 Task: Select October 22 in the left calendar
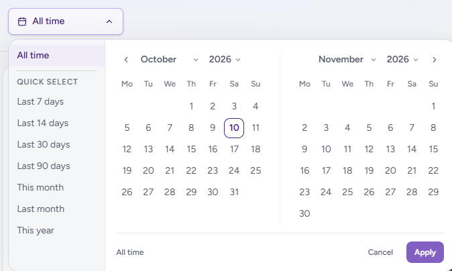click(x=191, y=170)
